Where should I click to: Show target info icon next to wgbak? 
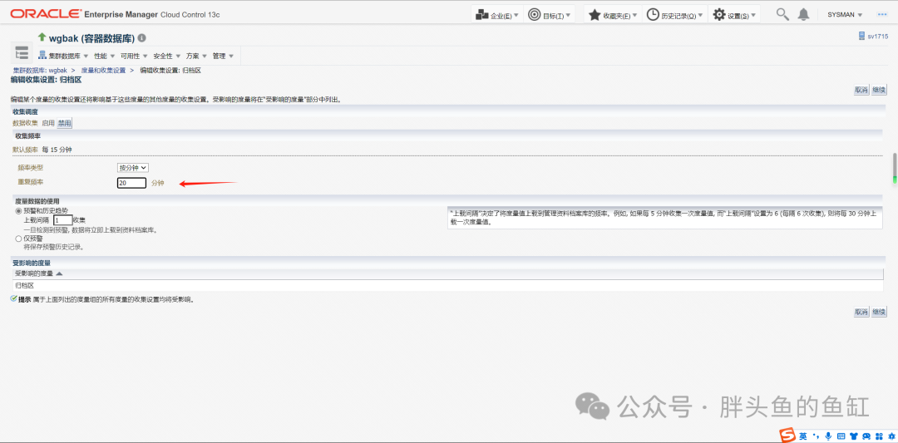click(x=141, y=38)
